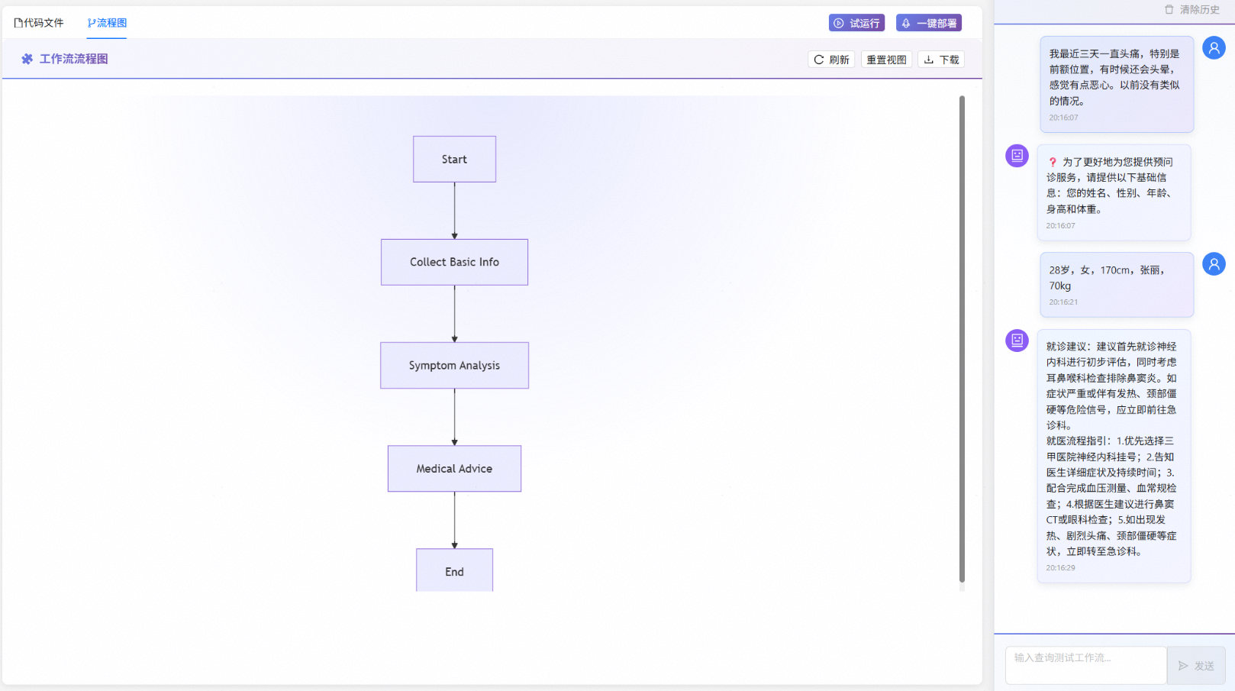The height and width of the screenshot is (691, 1235).
Task: Select the Medical Advice node
Action: [454, 468]
